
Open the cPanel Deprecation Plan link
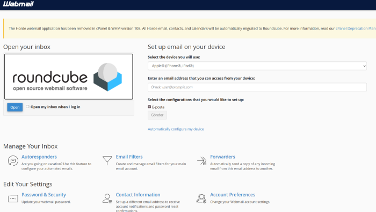[x=356, y=29]
